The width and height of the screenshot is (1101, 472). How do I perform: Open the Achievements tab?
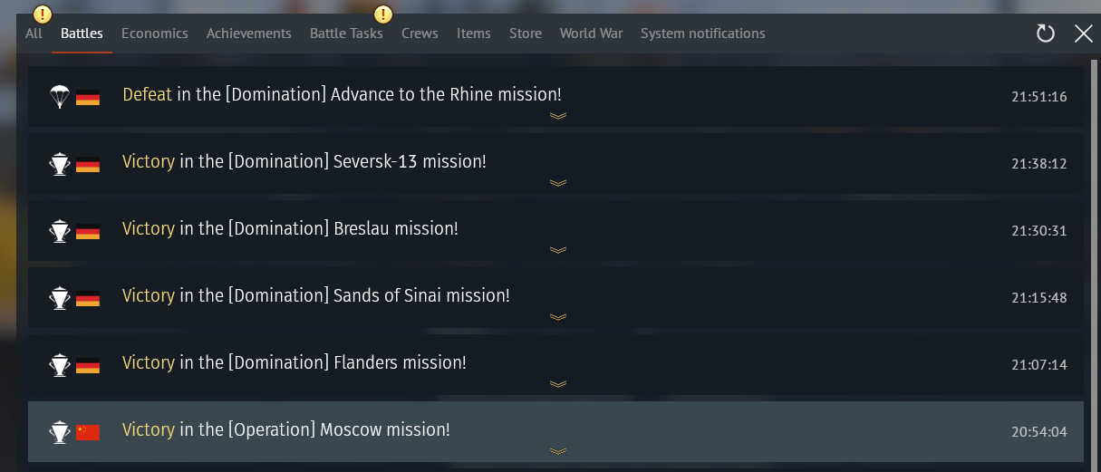pos(249,34)
